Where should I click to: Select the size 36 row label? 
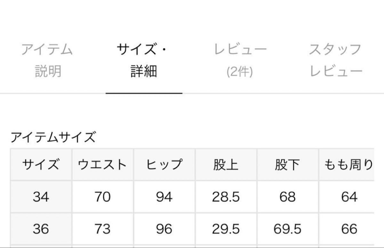(41, 229)
